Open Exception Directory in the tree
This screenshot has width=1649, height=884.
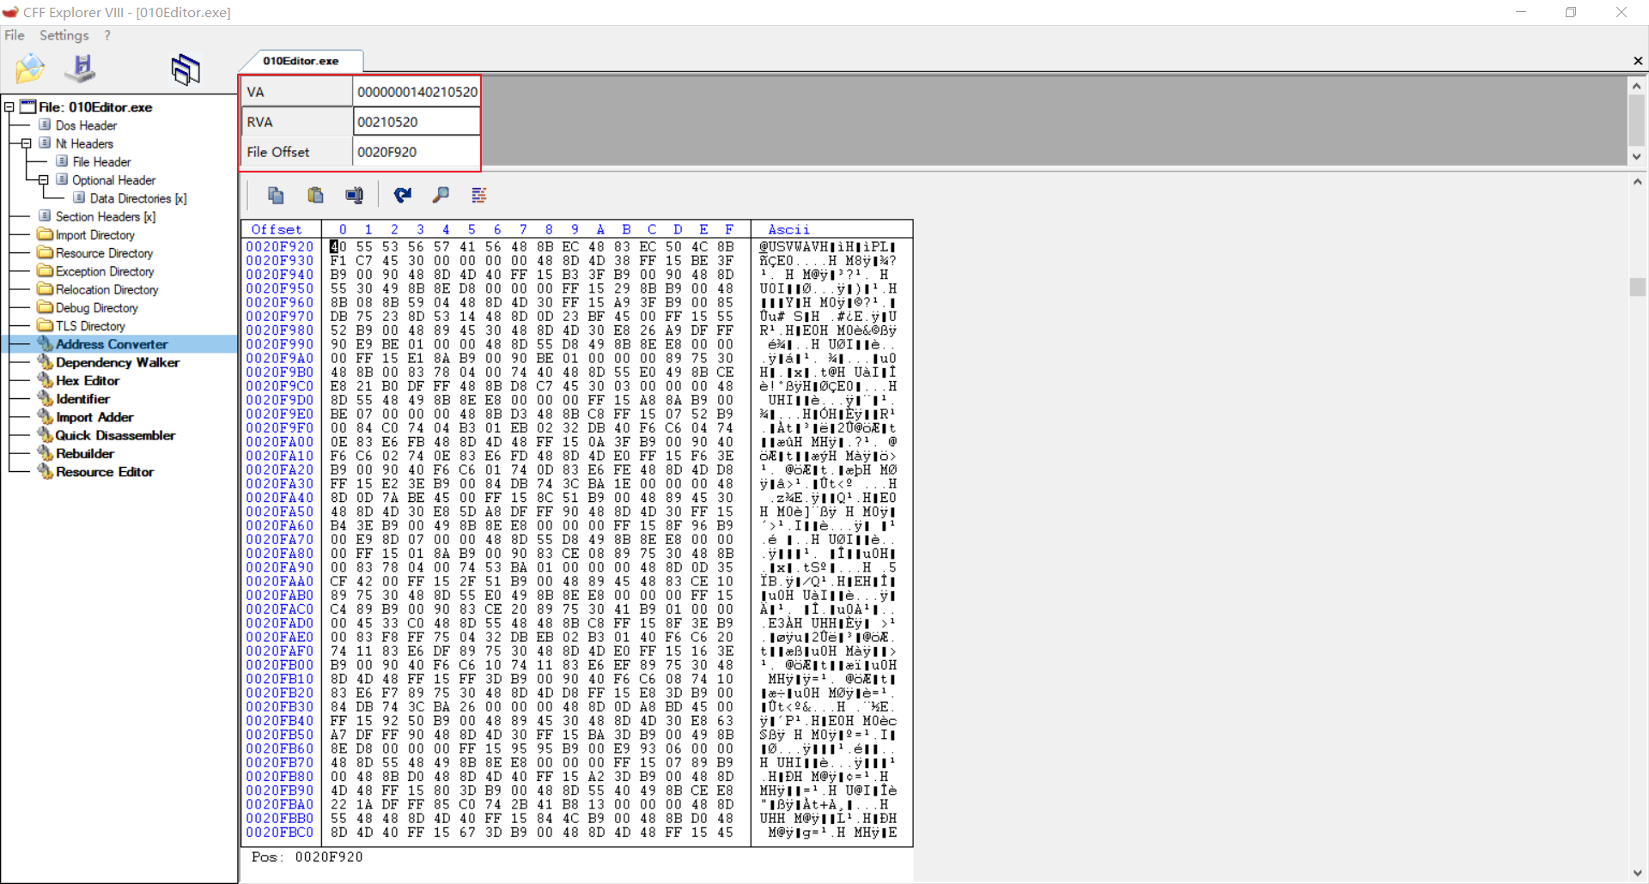105,271
